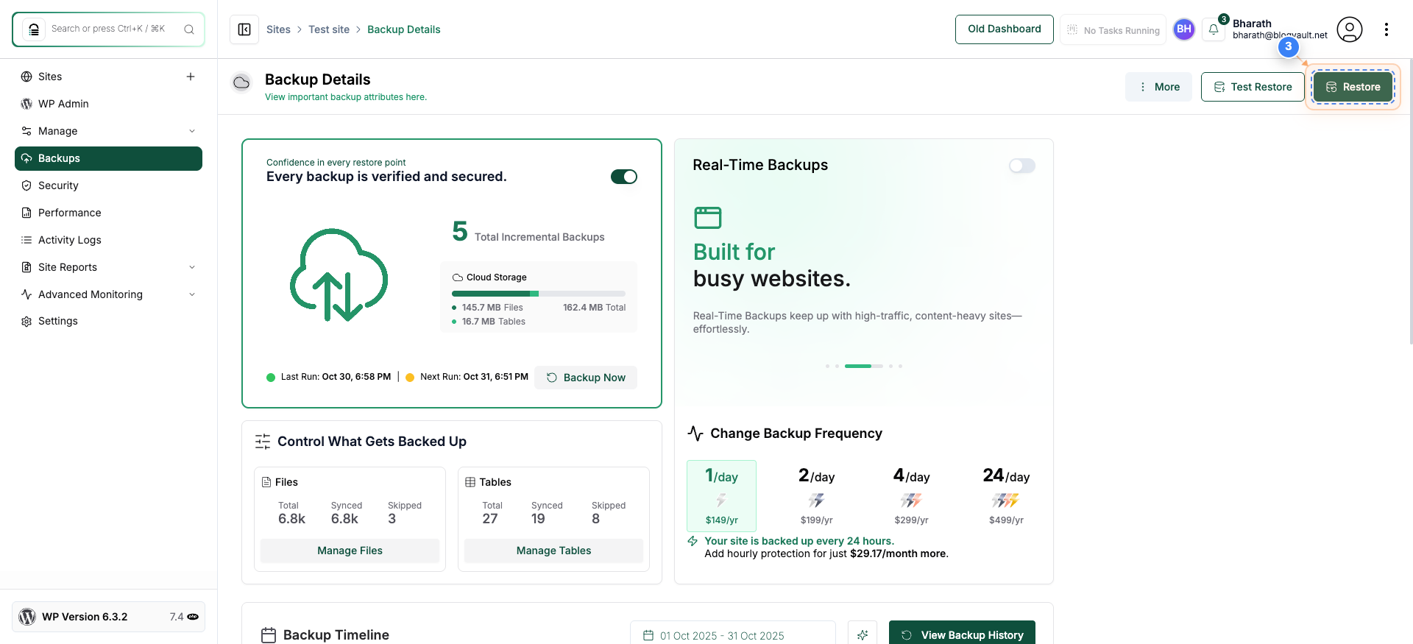Click the Cloud Storage cloud icon
The image size is (1413, 644).
click(x=458, y=277)
